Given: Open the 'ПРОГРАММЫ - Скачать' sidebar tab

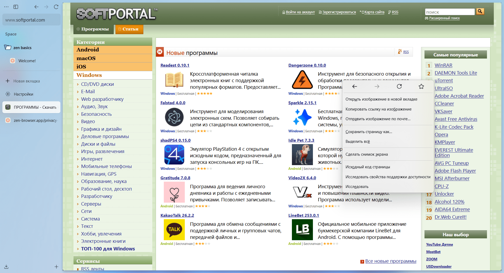Looking at the screenshot, I should point(31,107).
